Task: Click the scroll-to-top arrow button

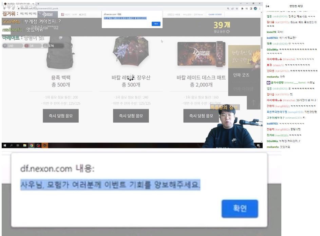Action: click(x=253, y=102)
